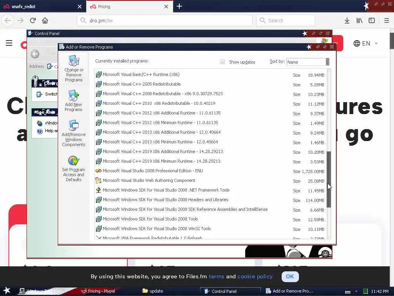Open Add/Remove Windows Components icon
Image resolution: width=394 pixels, height=296 pixels.
click(x=73, y=125)
